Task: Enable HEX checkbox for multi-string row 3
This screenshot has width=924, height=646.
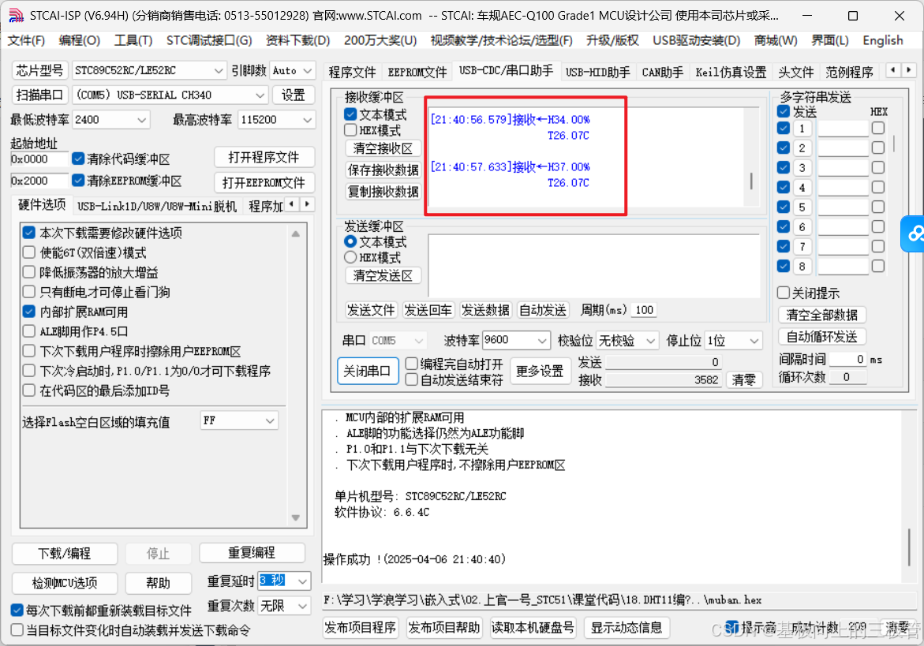Action: [x=878, y=168]
